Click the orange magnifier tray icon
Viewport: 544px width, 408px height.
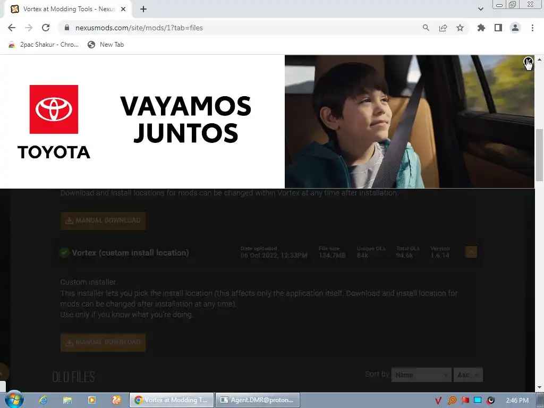(452, 401)
